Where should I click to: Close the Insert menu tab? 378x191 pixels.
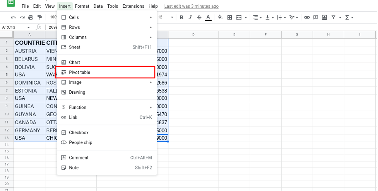65,6
